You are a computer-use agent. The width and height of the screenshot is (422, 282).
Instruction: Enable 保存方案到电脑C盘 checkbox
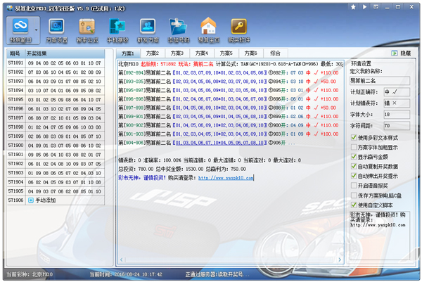tap(354, 196)
